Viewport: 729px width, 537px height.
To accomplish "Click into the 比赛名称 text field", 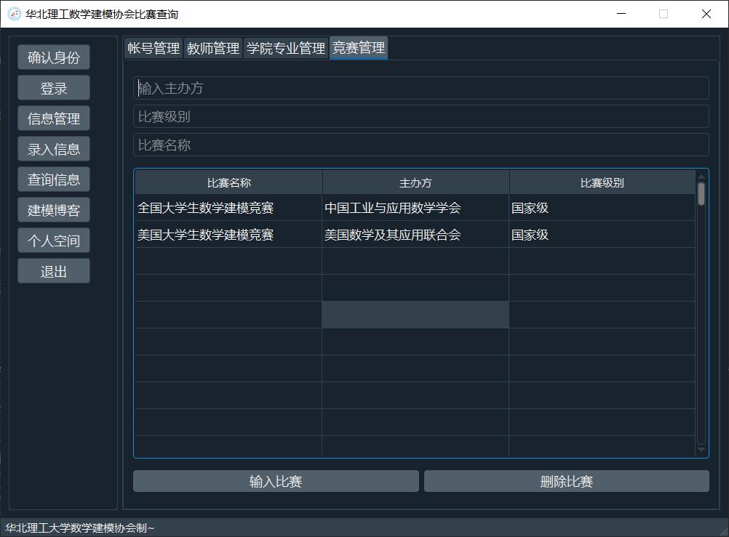I will click(421, 145).
